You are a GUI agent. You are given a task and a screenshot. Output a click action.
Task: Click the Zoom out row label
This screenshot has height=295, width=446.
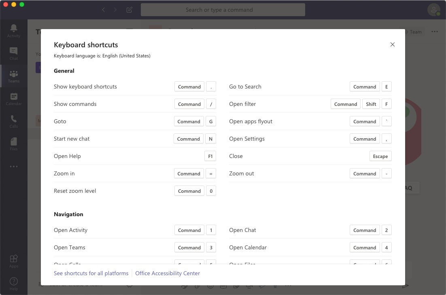pyautogui.click(x=242, y=173)
